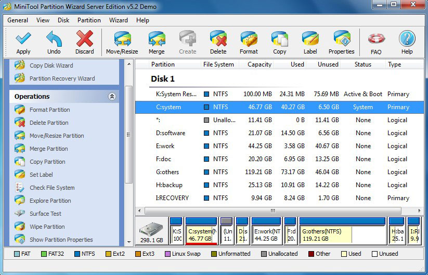
Task: Select the I:RECOVERY partition row
Action: point(279,198)
